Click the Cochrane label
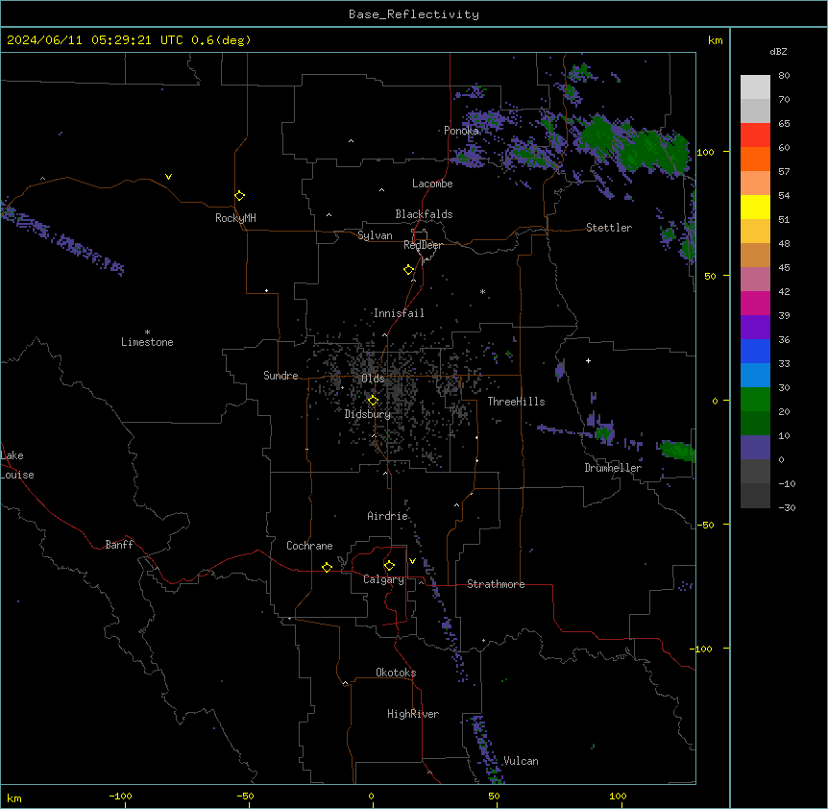Viewport: 828px width, 809px height. pos(309,546)
